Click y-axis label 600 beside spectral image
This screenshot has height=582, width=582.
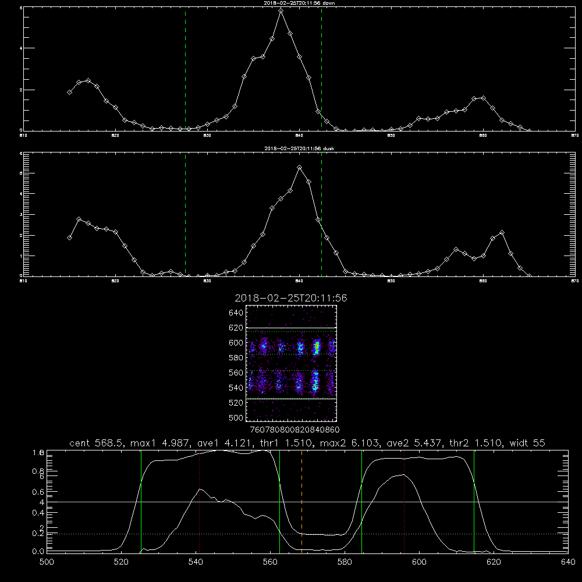click(x=236, y=343)
